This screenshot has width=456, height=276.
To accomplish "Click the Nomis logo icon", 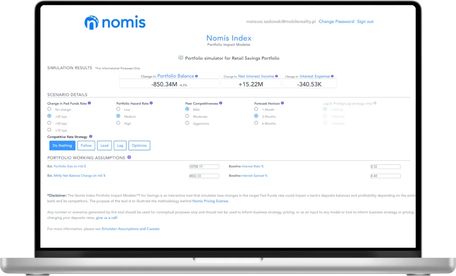I will [x=92, y=22].
